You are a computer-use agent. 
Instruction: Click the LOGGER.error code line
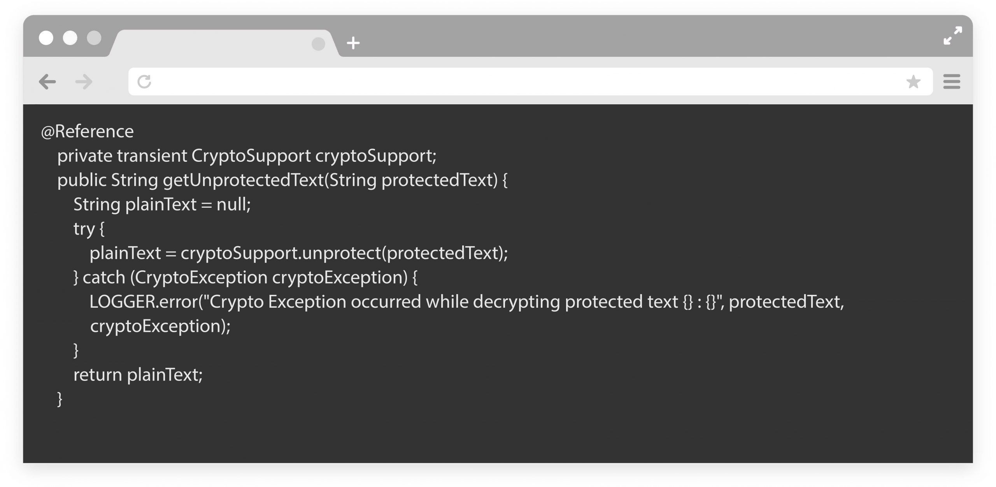pos(467,302)
